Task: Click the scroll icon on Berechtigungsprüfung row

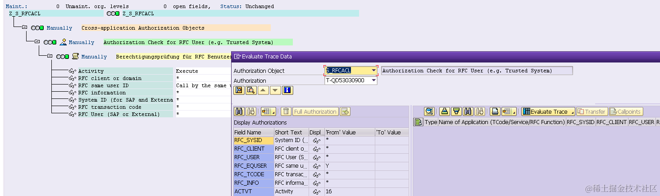Action: (x=76, y=57)
